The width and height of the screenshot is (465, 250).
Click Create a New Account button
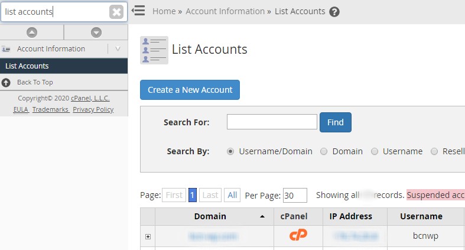190,90
